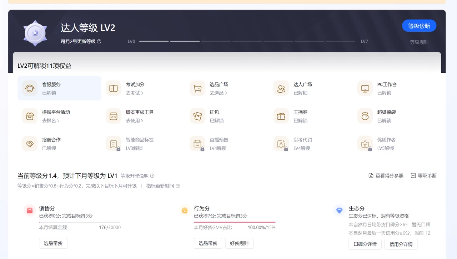Image resolution: width=457 pixels, height=259 pixels.
Task: Open the 好货规则 rules button
Action: click(x=239, y=243)
